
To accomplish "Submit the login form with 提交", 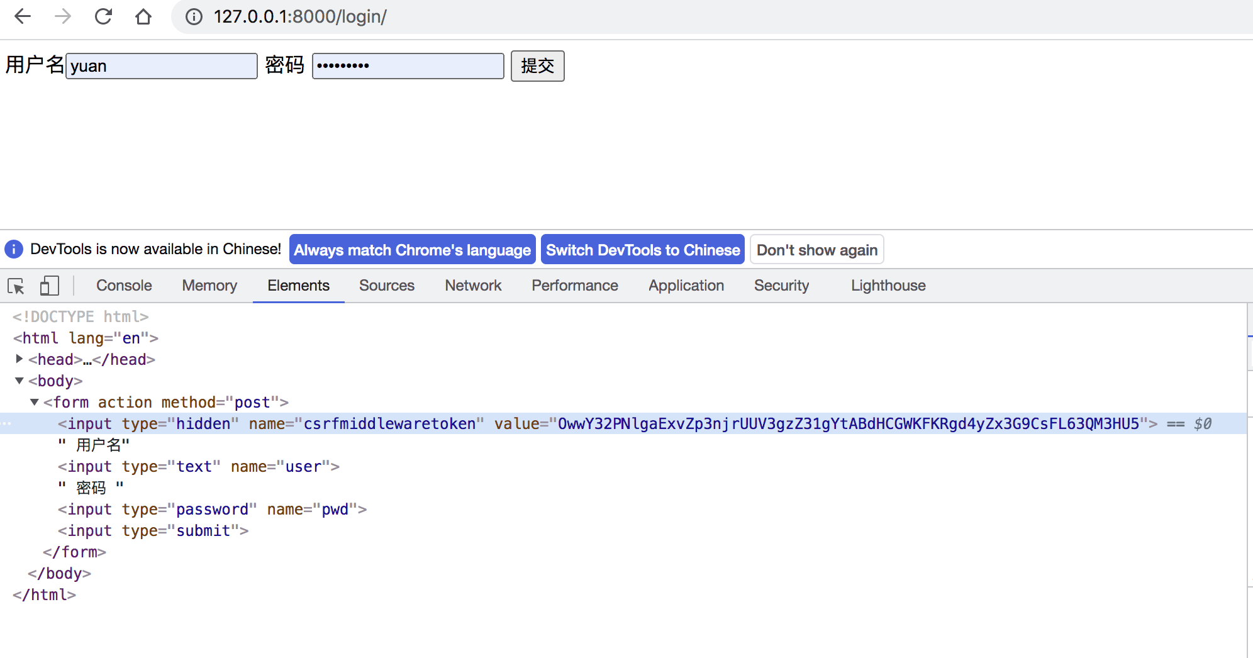I will coord(538,66).
